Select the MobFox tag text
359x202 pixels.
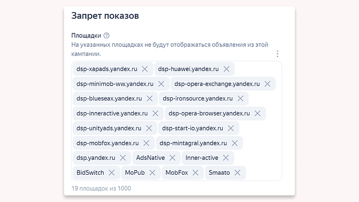coord(177,173)
